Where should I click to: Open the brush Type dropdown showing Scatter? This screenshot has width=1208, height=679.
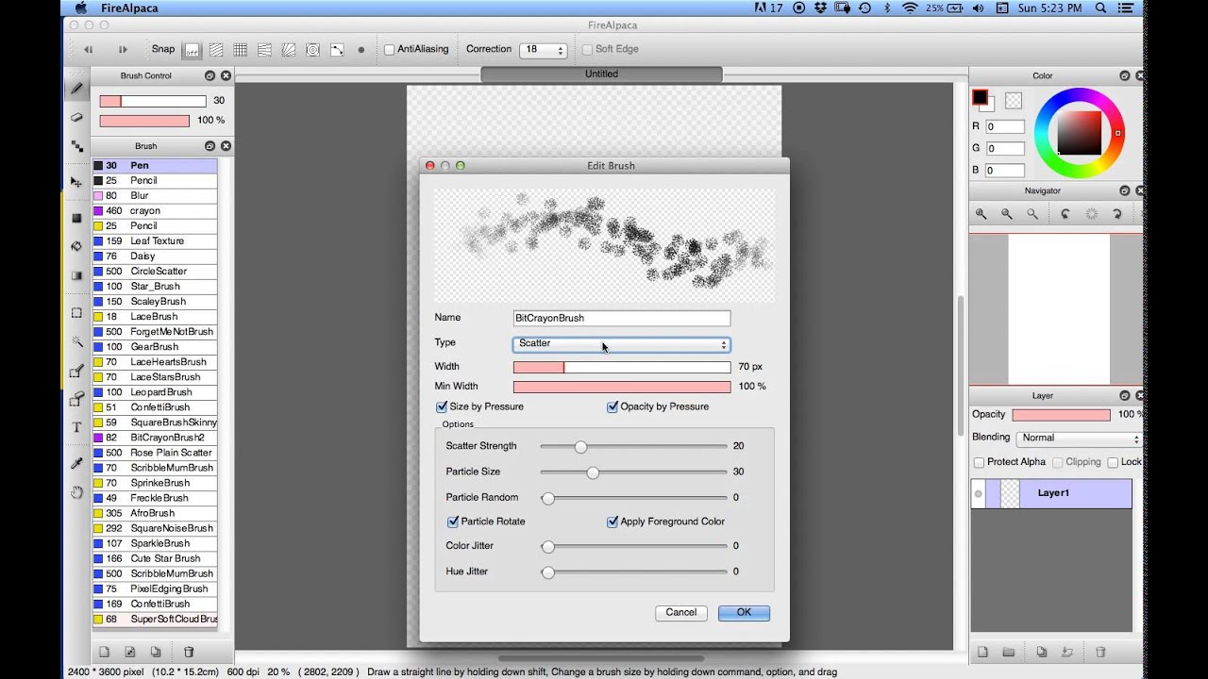point(621,344)
